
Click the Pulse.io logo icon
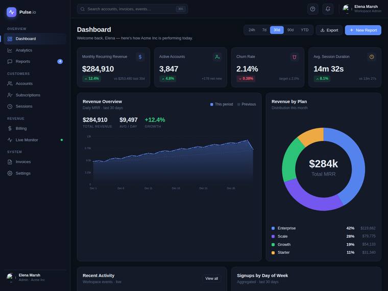tap(11, 12)
